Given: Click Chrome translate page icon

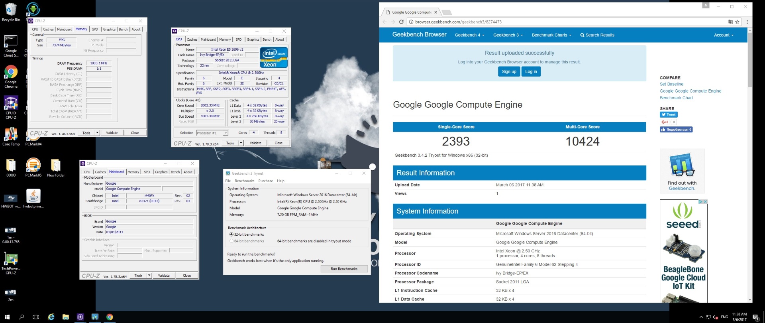Looking at the screenshot, I should [x=730, y=22].
